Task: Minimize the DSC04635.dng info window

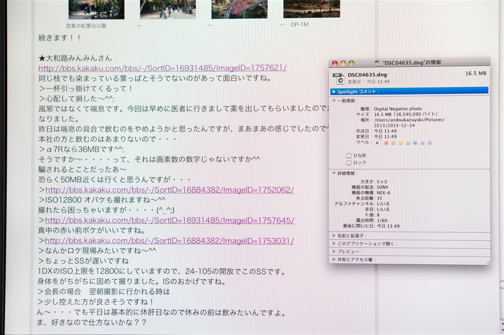Action: pos(343,63)
